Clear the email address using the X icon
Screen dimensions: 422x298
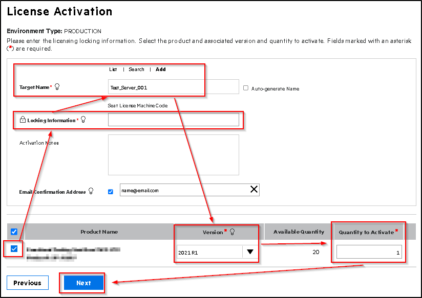point(254,190)
